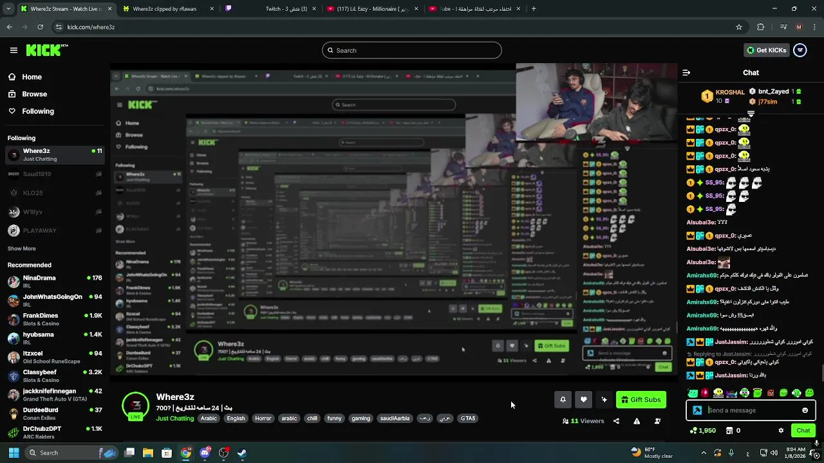This screenshot has height=463, width=824.
Task: Open Steam from the taskbar
Action: [x=242, y=453]
